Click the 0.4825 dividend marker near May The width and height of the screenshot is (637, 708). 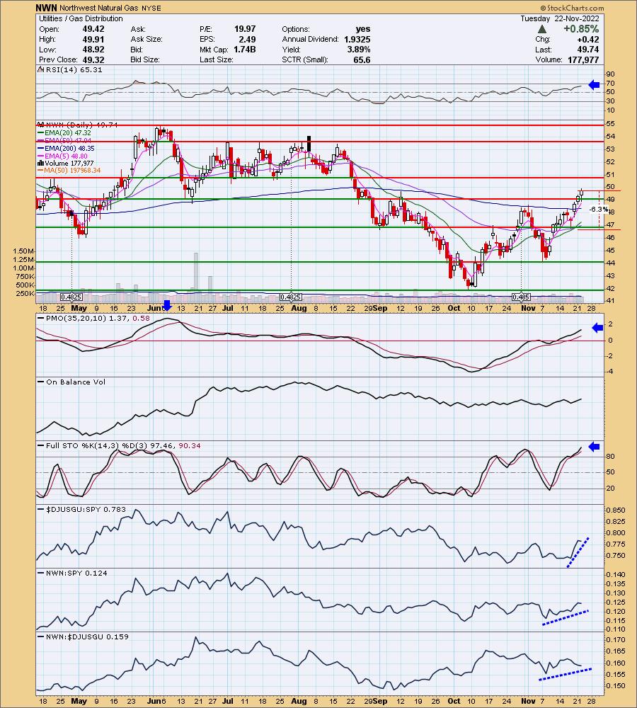point(71,297)
